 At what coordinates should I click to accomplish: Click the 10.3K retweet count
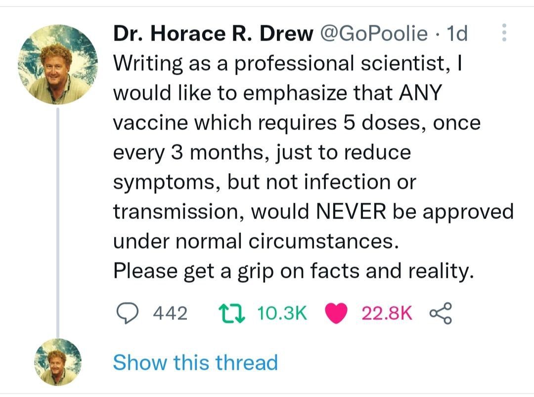coord(283,313)
